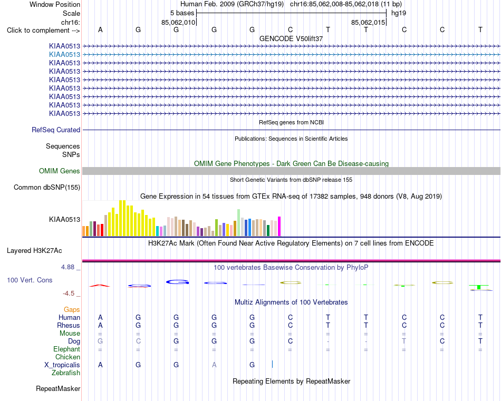Click the faded 'T' in Dog row
This screenshot has height=401, width=501.
[x=404, y=341]
